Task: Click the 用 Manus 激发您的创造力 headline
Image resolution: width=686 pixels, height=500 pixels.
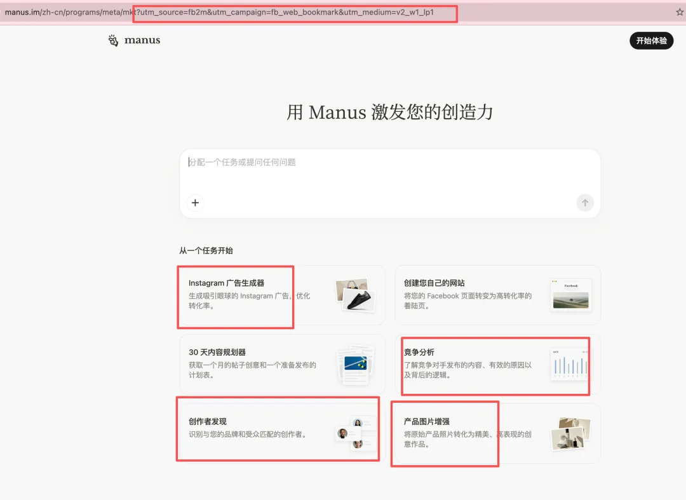Action: [390, 112]
